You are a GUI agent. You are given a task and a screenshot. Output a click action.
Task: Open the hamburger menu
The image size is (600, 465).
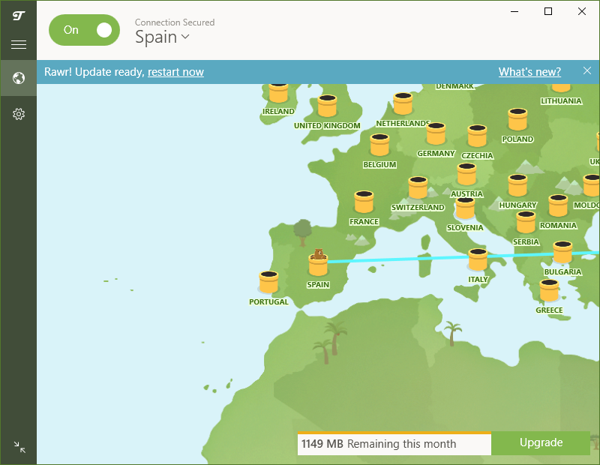tap(18, 45)
